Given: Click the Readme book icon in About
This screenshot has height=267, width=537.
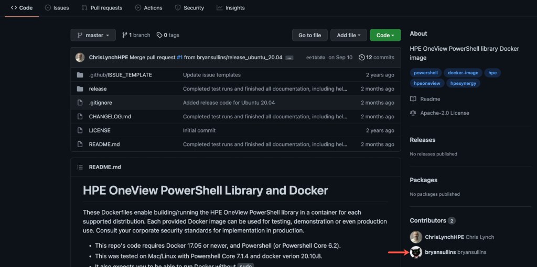Looking at the screenshot, I should (413, 99).
